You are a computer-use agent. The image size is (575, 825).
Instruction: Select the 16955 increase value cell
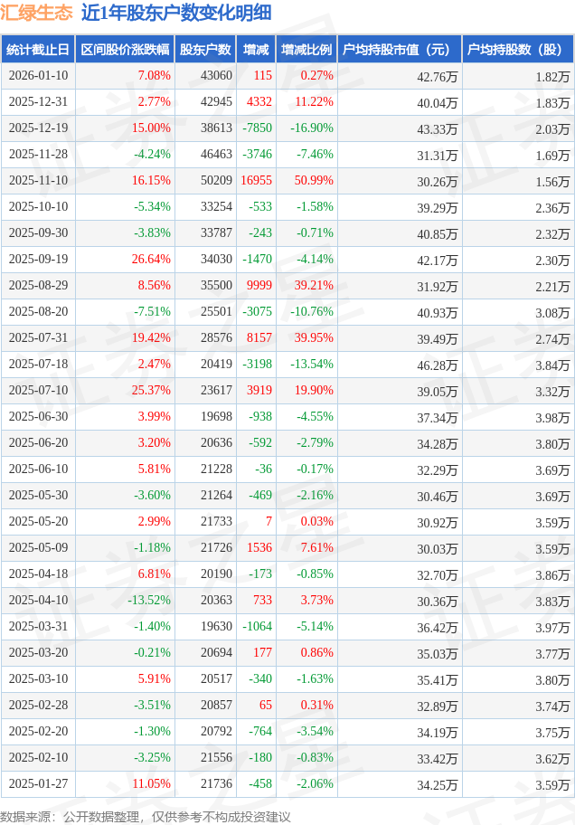point(256,181)
